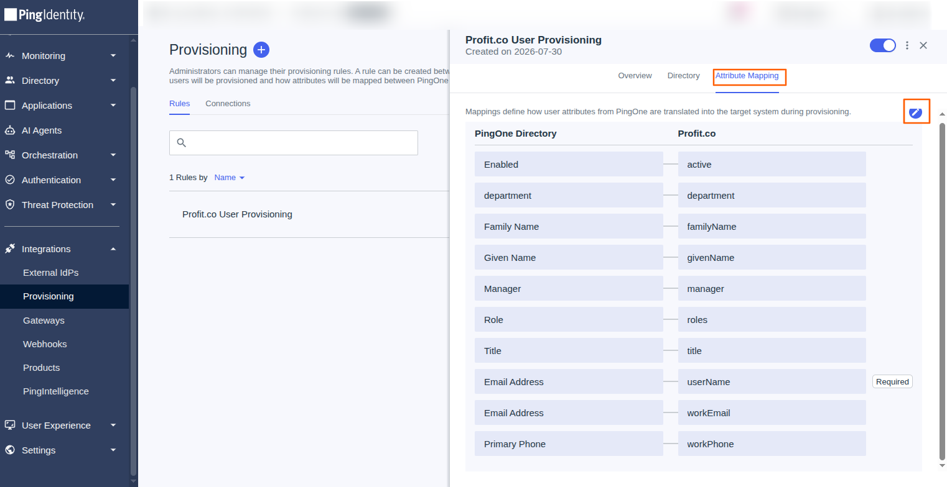This screenshot has height=487, width=947.
Task: Click the Monitoring sidebar icon
Action: 9,56
